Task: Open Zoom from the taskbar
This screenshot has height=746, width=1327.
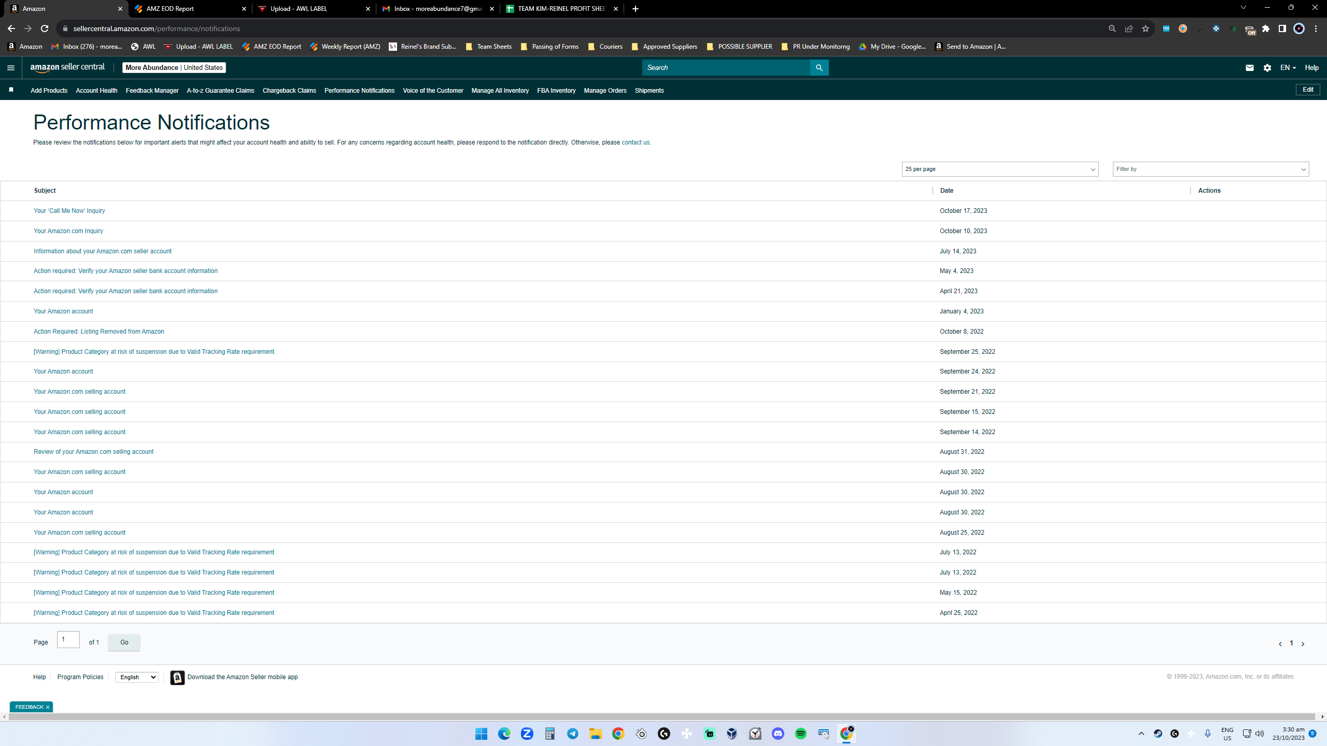Action: 527,734
